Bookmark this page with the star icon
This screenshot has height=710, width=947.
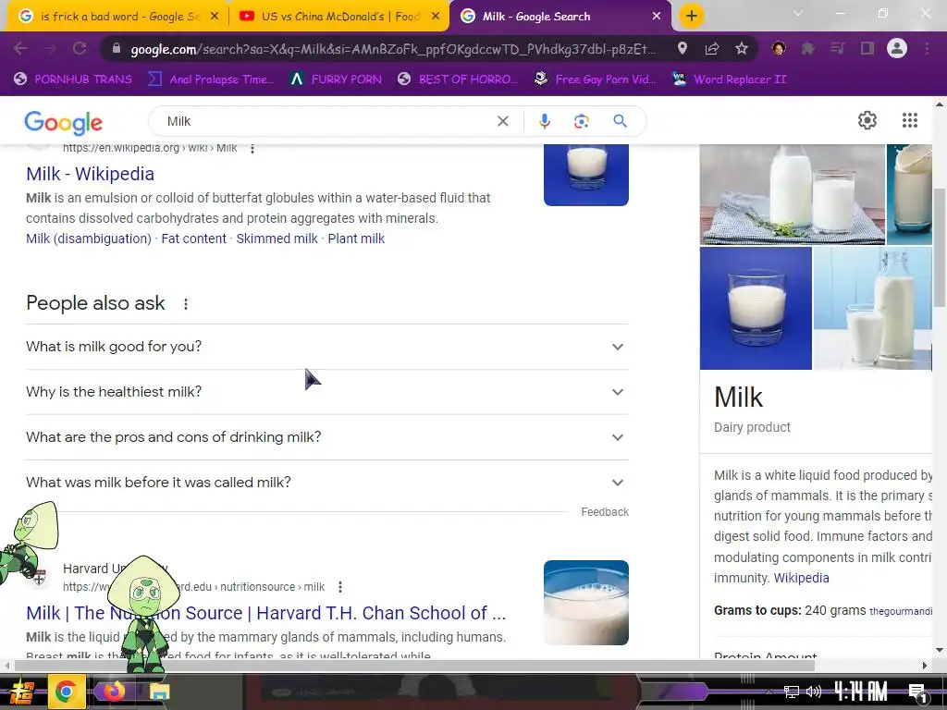click(742, 48)
